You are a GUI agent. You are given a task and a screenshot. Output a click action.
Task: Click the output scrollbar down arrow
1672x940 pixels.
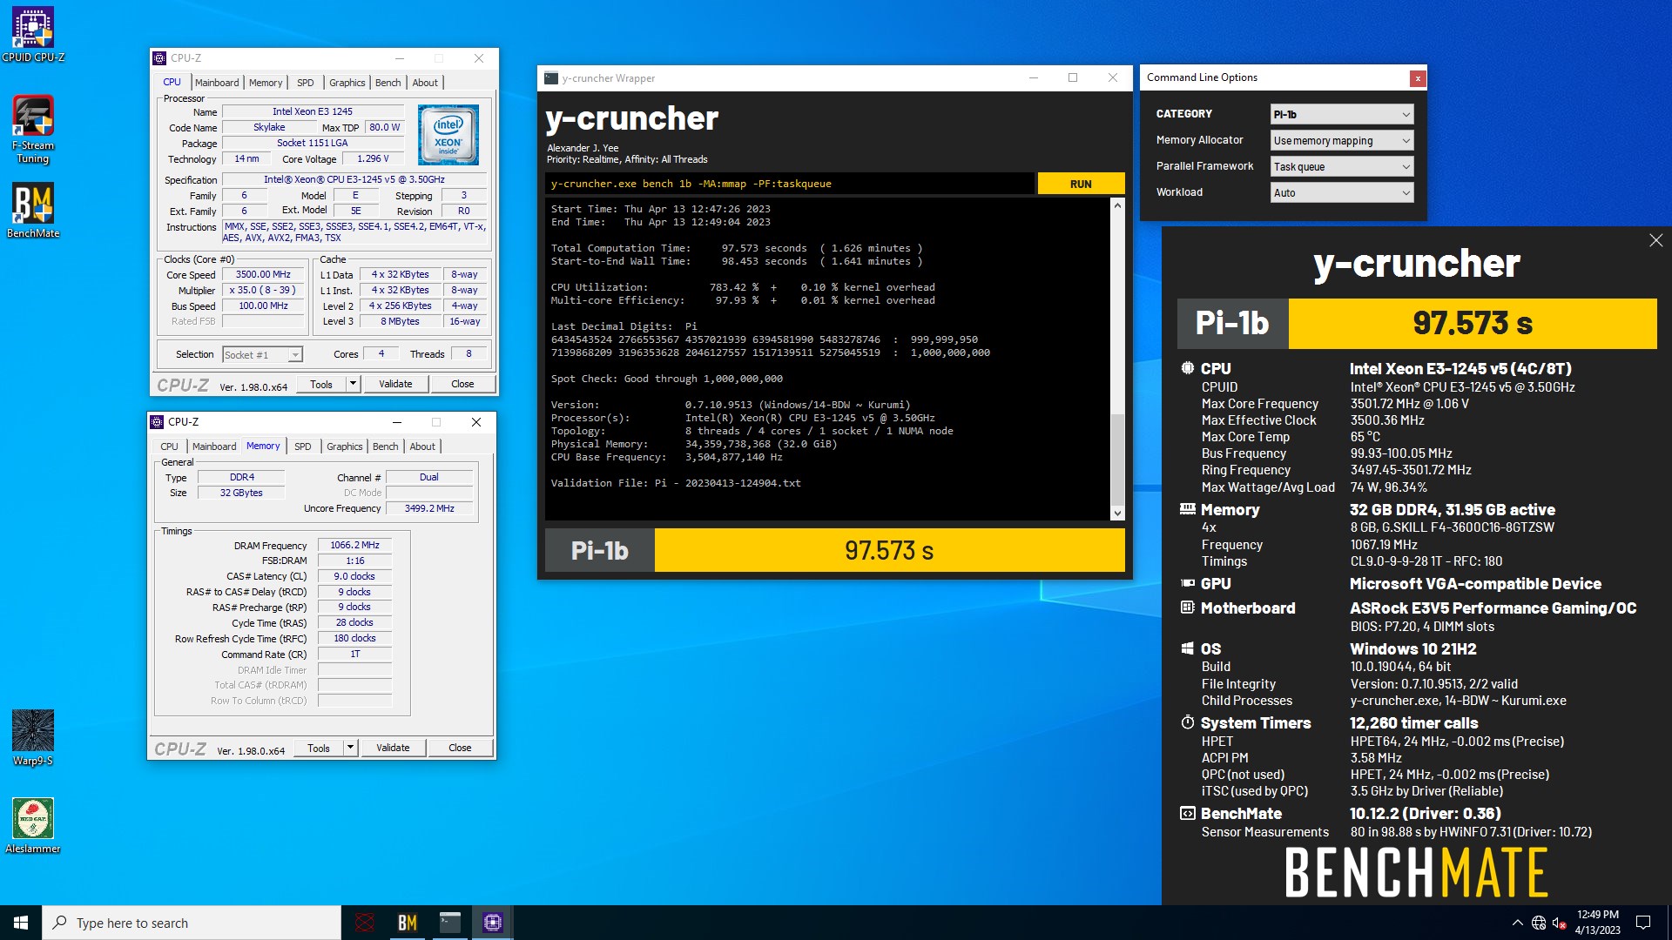(1117, 514)
